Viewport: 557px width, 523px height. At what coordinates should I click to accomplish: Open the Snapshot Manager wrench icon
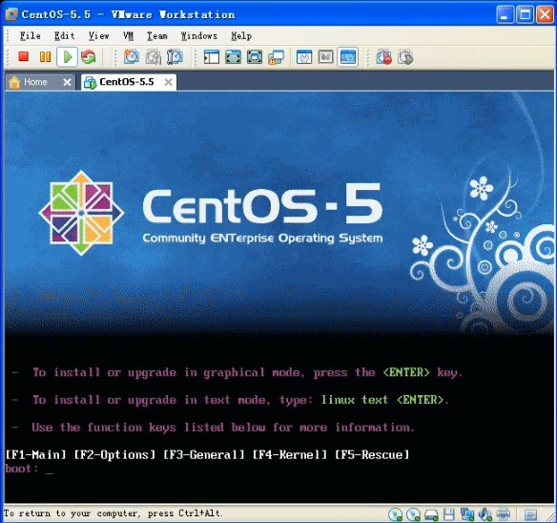click(175, 57)
